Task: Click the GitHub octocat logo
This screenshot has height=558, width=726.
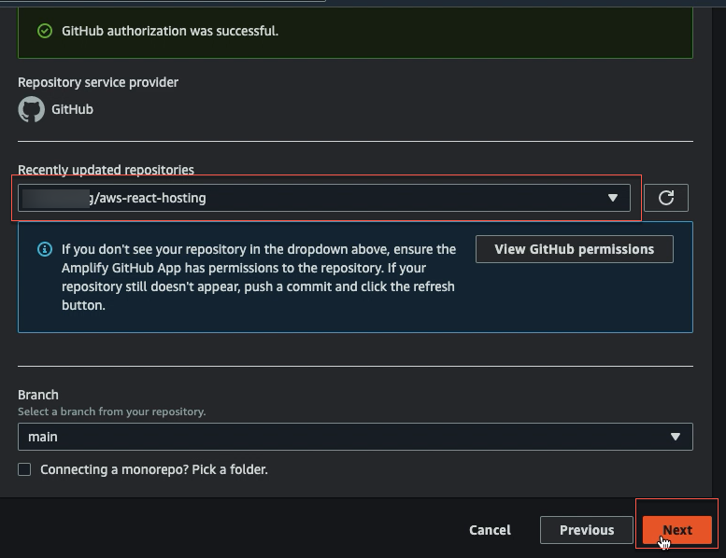Action: tap(31, 109)
